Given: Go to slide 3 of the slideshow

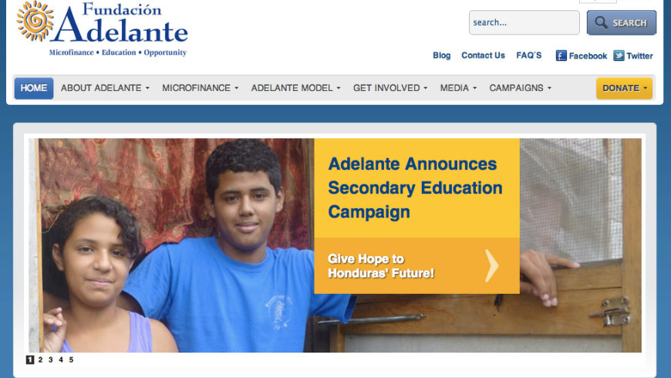Looking at the screenshot, I should point(50,359).
